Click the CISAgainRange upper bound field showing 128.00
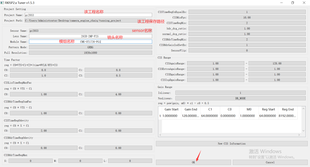The height and width of the screenshot is (167, 310). (x=277, y=63)
